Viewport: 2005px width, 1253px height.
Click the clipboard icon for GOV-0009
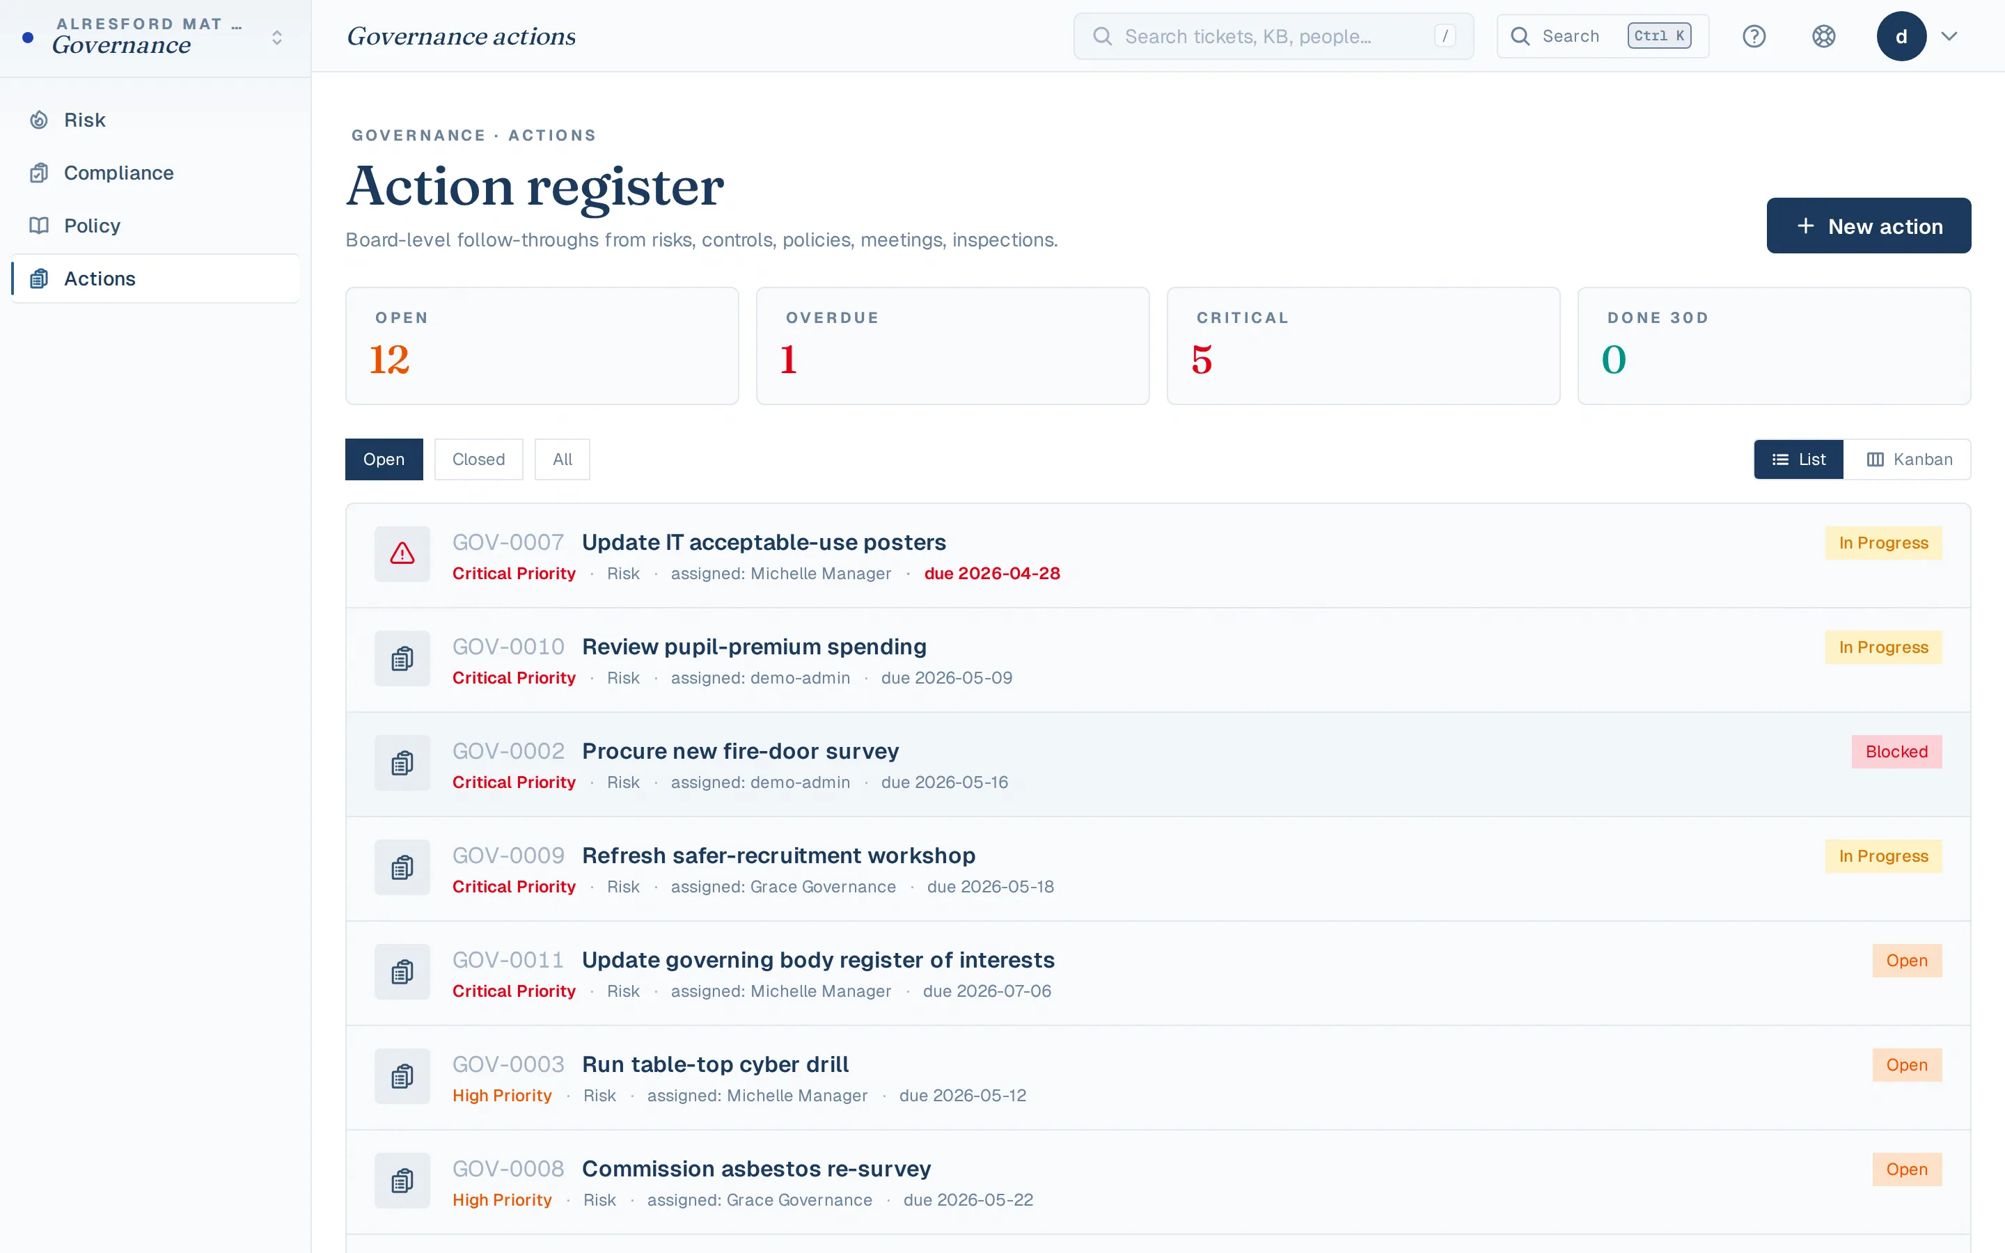point(402,867)
